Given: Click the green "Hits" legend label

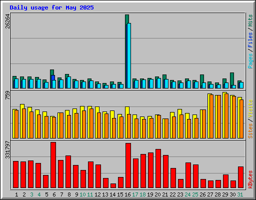Looking at the screenshot, I should (250, 20).
